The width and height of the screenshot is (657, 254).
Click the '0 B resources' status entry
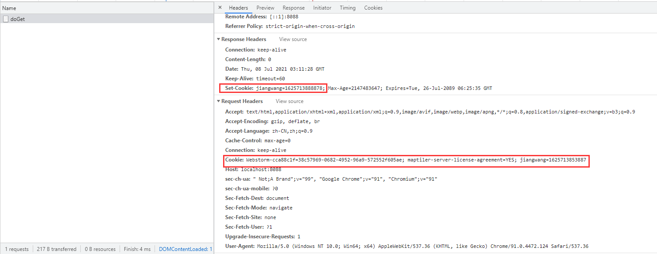(100, 249)
